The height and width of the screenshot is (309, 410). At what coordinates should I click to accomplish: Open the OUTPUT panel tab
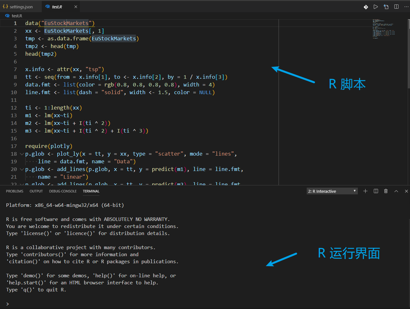(x=36, y=191)
